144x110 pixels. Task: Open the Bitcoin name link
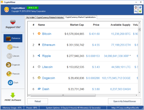(x=47, y=34)
